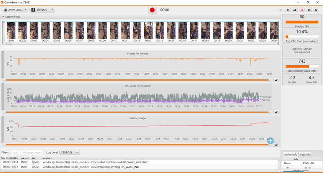Open settings via the gears icon

point(309,10)
